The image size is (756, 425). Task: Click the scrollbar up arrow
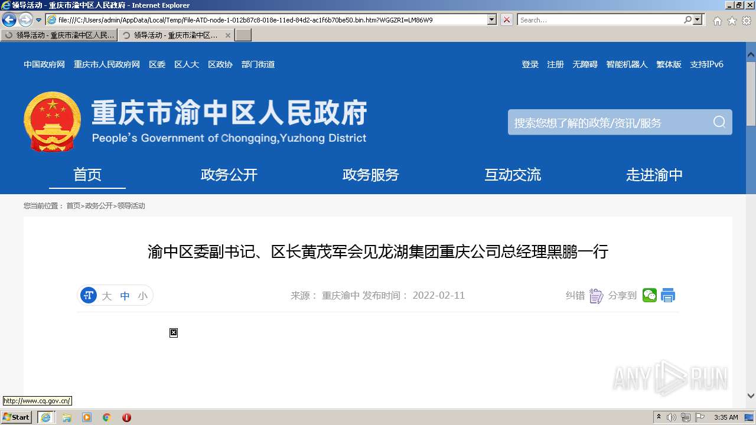(751, 54)
